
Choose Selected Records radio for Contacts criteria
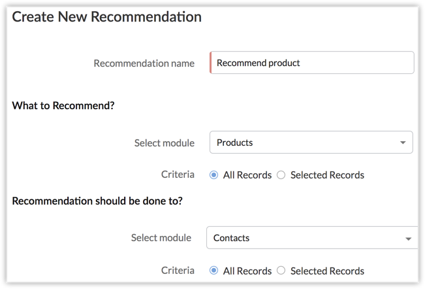point(281,271)
